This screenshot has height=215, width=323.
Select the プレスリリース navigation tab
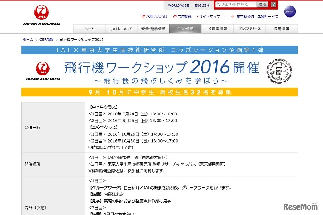pyautogui.click(x=249, y=28)
